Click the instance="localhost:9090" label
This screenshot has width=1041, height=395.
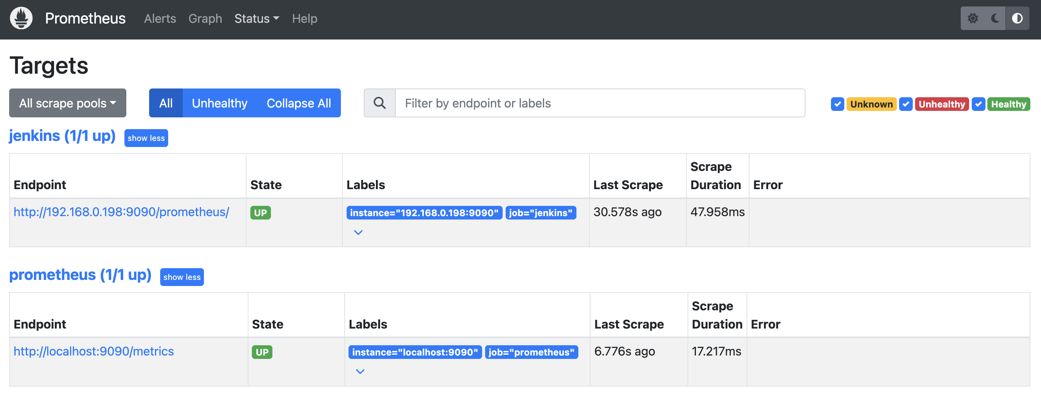point(415,352)
